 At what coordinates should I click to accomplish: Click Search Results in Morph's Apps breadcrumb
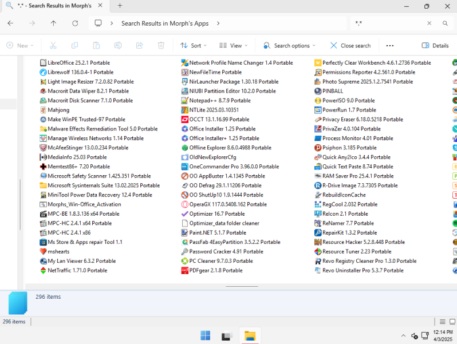point(165,23)
